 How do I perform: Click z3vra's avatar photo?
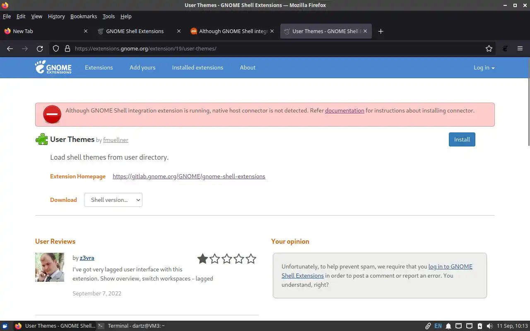tap(50, 267)
